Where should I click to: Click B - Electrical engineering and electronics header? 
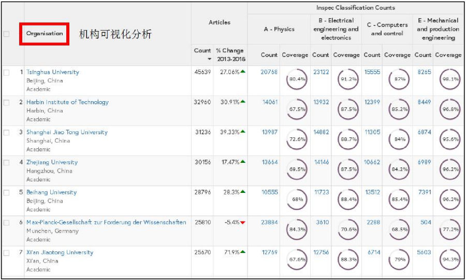tap(336, 29)
